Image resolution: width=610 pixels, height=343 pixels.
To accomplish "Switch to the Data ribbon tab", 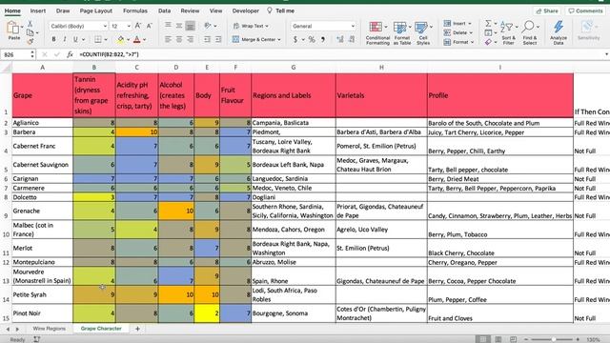I will coord(164,10).
